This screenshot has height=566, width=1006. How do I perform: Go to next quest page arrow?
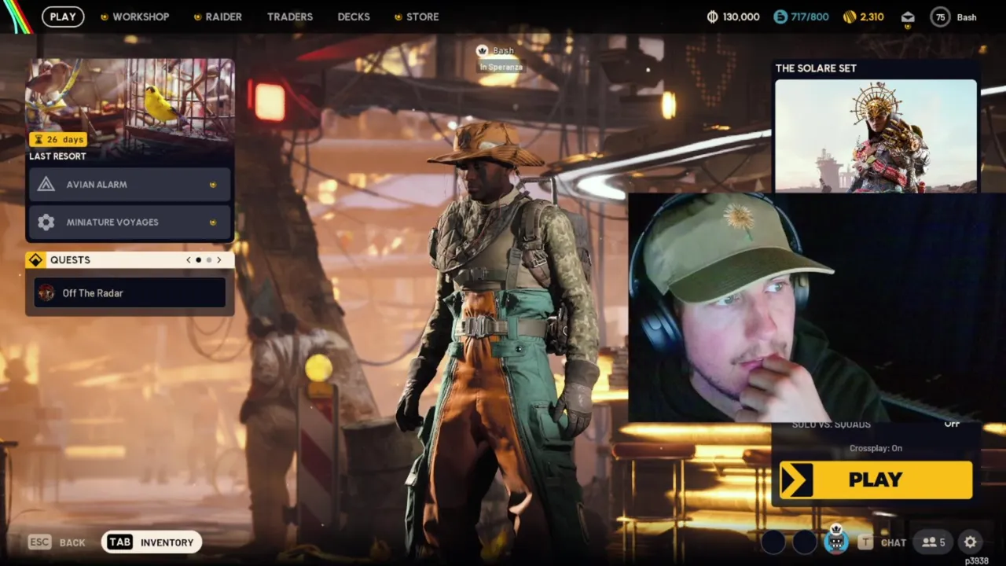coord(219,260)
